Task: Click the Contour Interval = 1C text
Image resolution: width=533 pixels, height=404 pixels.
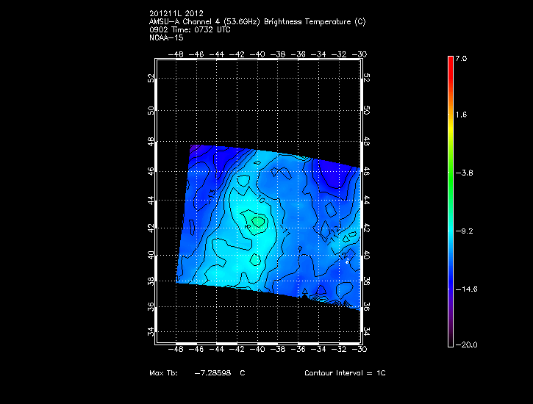Action: tap(345, 373)
